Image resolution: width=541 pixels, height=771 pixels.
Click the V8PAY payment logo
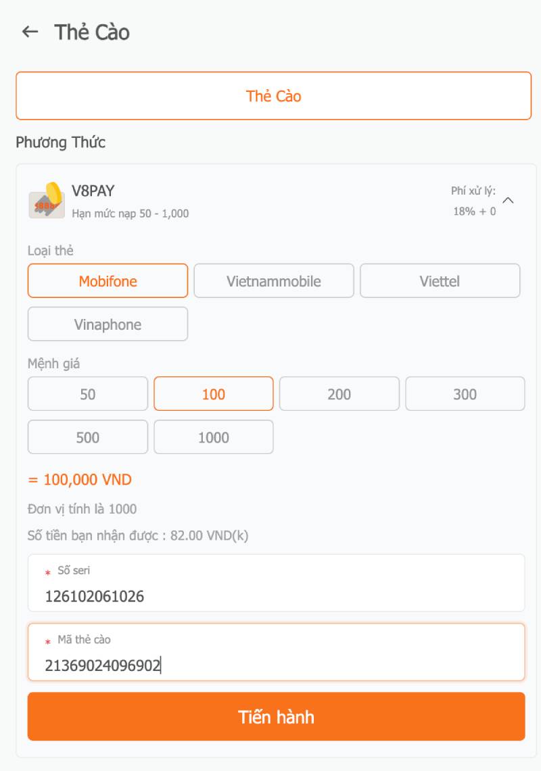(x=46, y=201)
